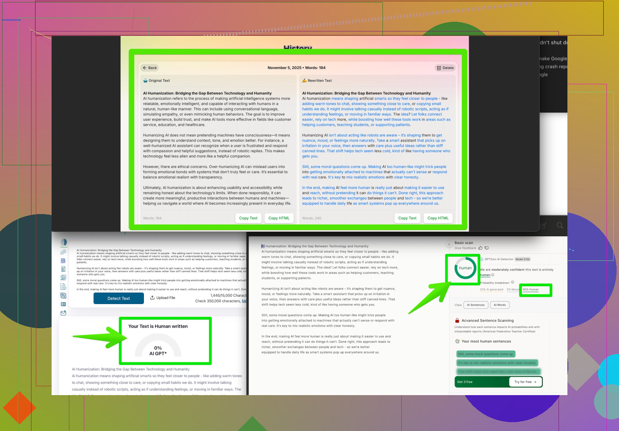619x431 pixels.
Task: Collapse the Basic scan panel with double chevron
Action: [x=449, y=244]
